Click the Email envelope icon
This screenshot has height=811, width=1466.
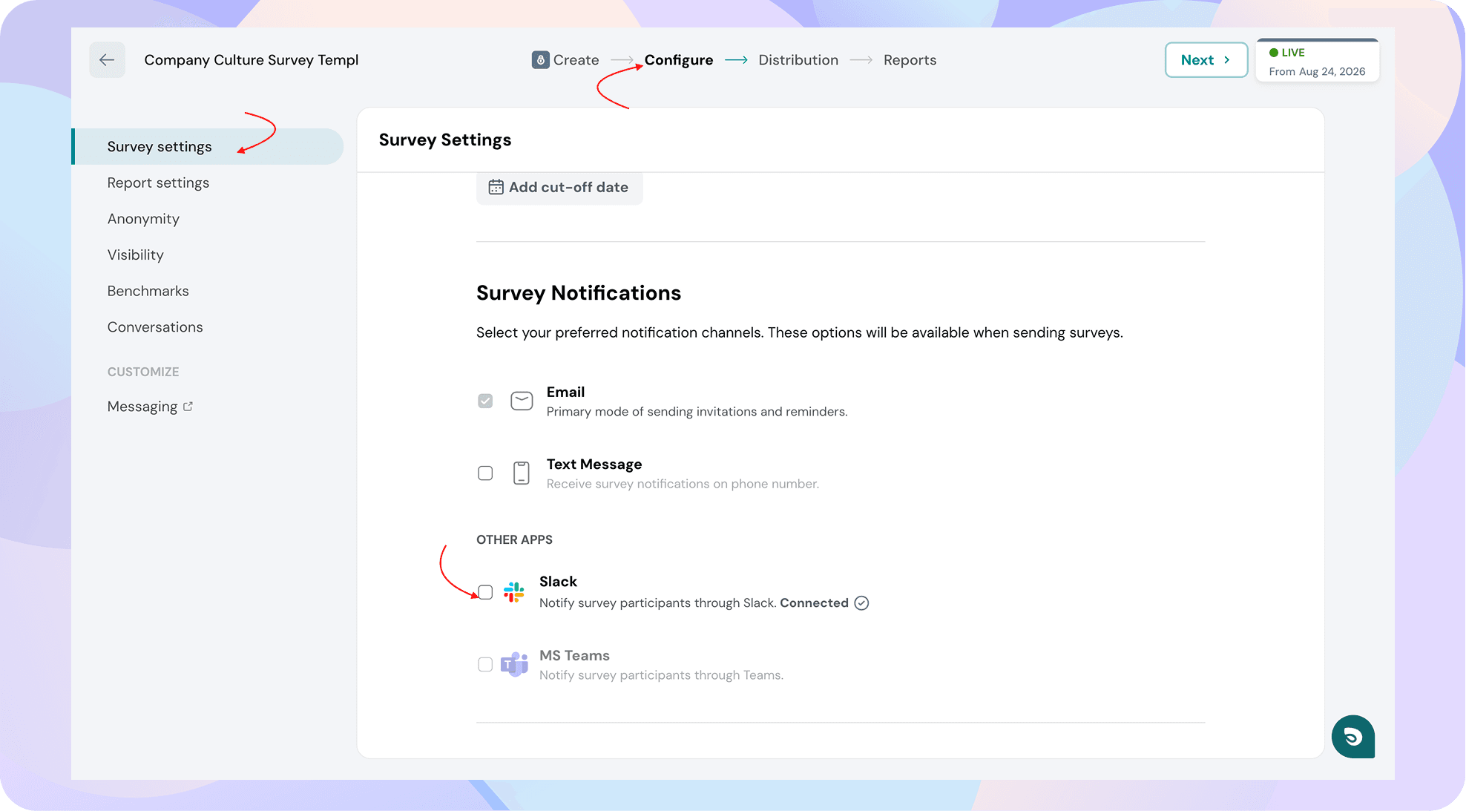pos(522,401)
